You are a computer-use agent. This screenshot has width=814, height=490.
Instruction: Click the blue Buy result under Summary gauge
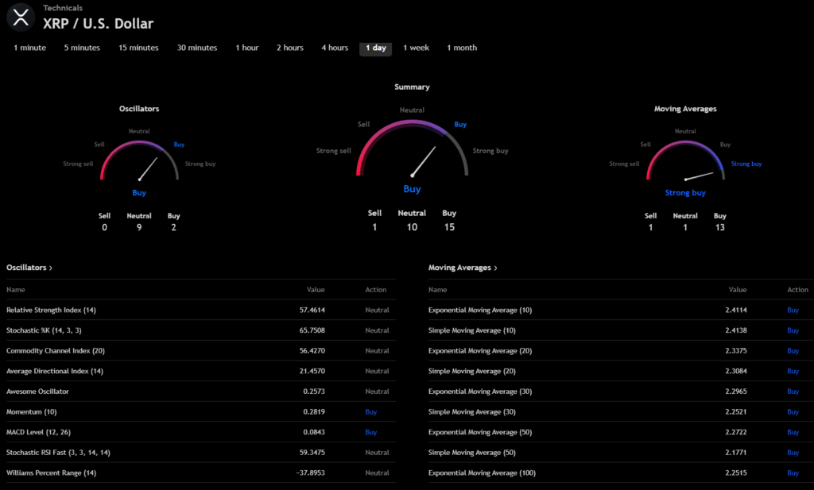[x=413, y=189]
